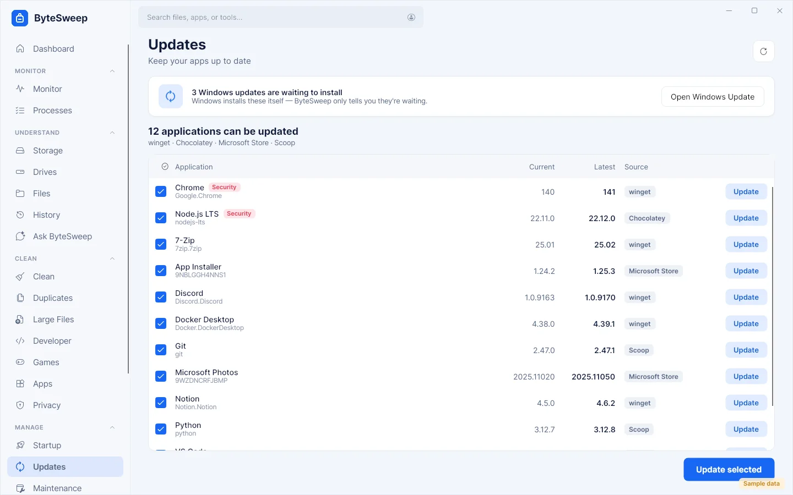793x495 pixels.
Task: Click the Monitor pulse icon
Action: pos(20,89)
